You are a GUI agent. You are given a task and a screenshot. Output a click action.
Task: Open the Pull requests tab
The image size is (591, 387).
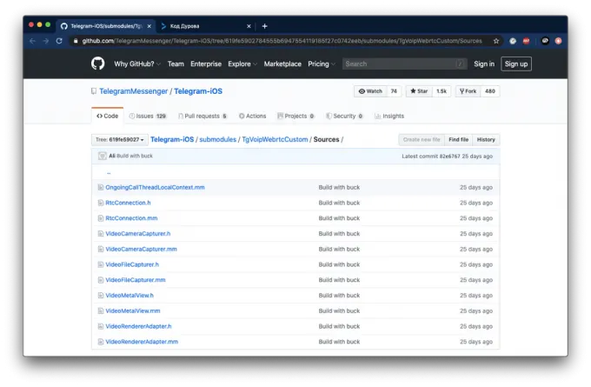coord(202,116)
